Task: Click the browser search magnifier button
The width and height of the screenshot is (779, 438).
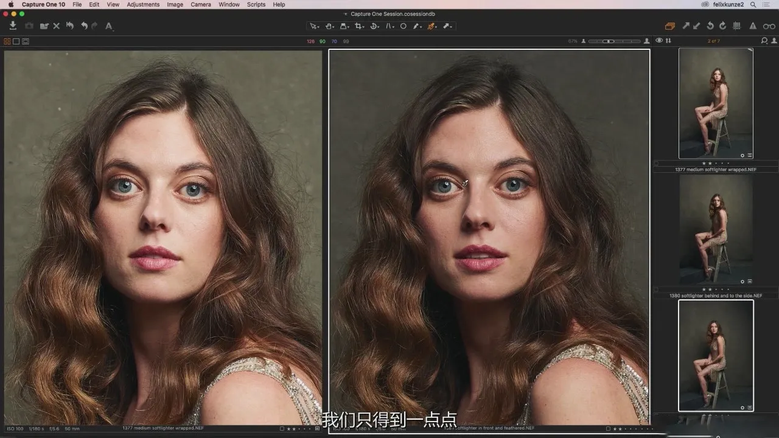Action: point(764,41)
